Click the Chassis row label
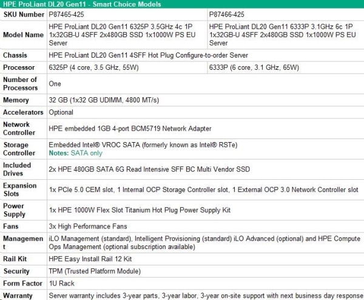The width and height of the screenshot is (364, 300). [15, 55]
